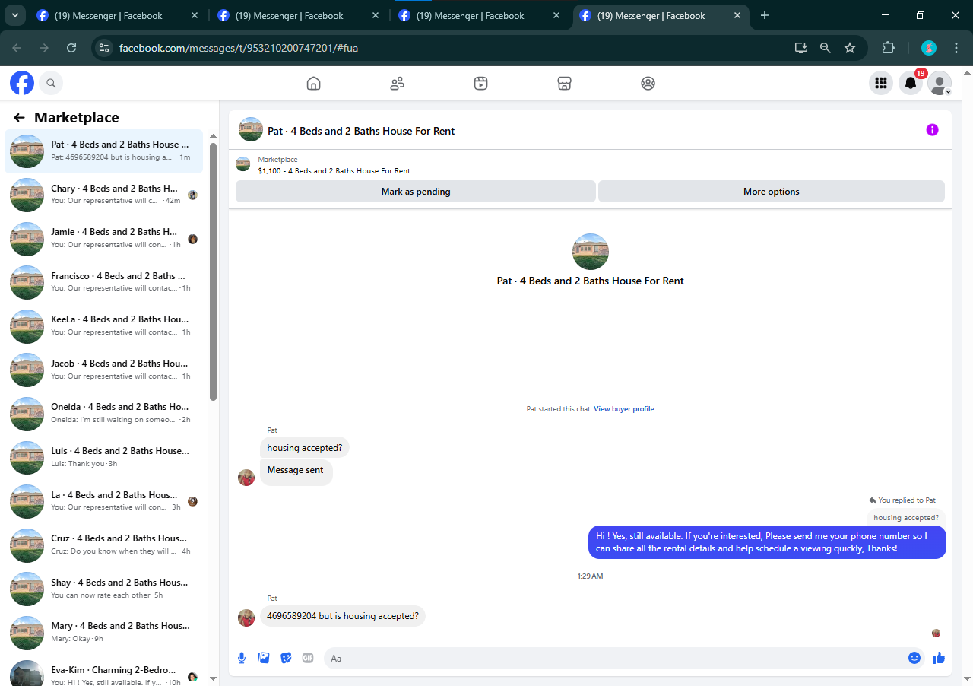Go to the Home feed icon

[x=313, y=84]
